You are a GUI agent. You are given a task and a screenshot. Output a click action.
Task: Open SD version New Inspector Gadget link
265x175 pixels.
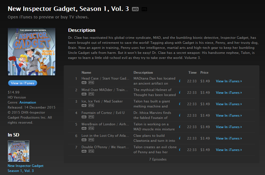click(25, 168)
